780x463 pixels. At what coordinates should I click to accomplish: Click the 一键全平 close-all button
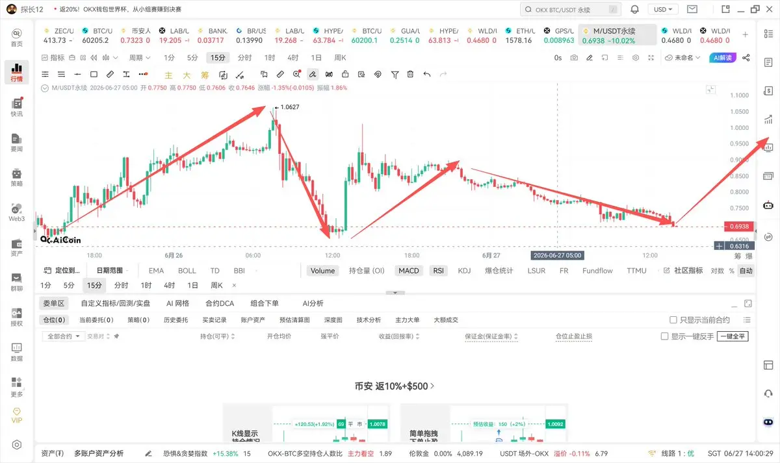coord(733,336)
